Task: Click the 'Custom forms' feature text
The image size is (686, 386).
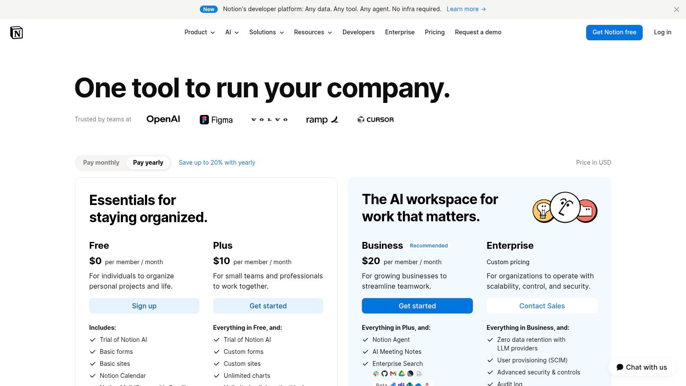Action: click(x=244, y=352)
